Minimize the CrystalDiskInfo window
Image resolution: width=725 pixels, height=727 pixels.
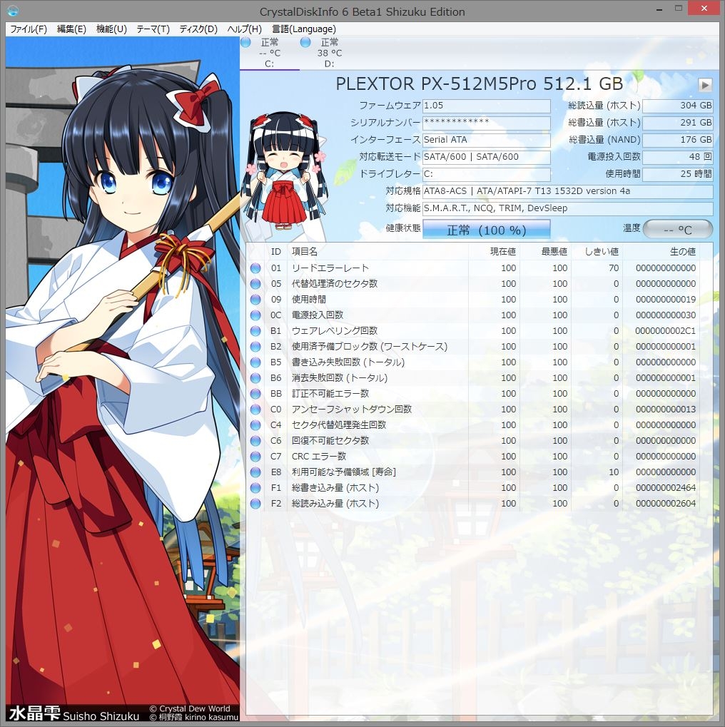[x=659, y=9]
